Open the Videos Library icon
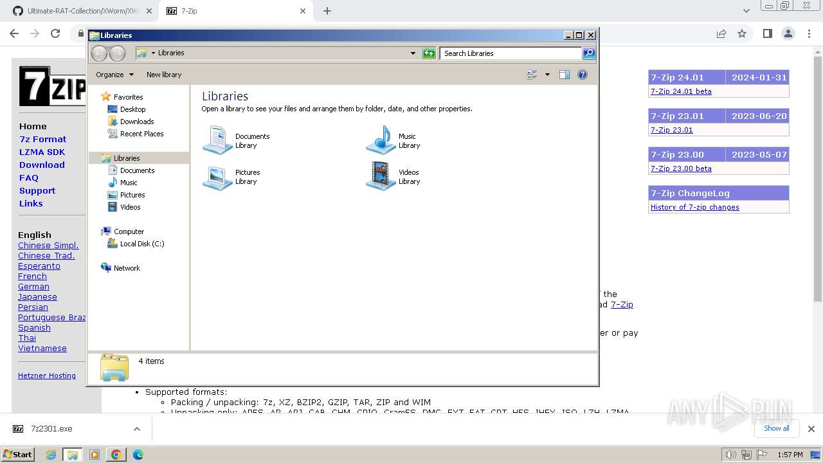Image resolution: width=823 pixels, height=463 pixels. tap(393, 176)
